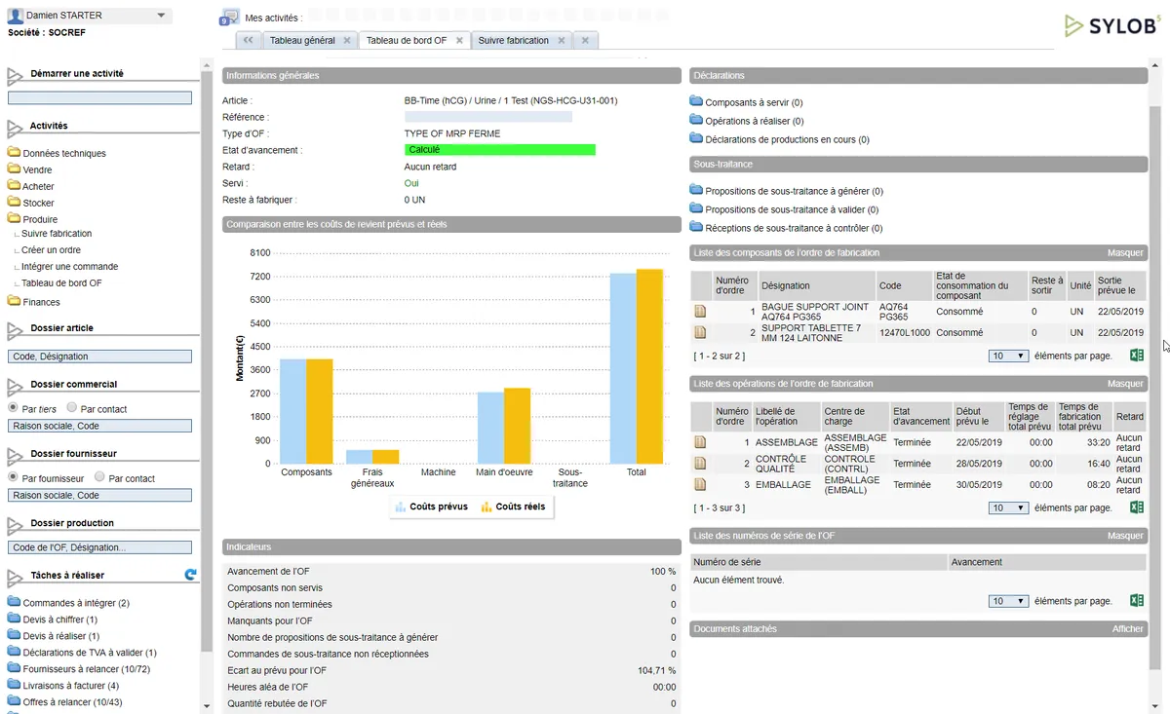Click Afficher next to Documents attachés
The width and height of the screenshot is (1170, 714).
click(x=1127, y=629)
